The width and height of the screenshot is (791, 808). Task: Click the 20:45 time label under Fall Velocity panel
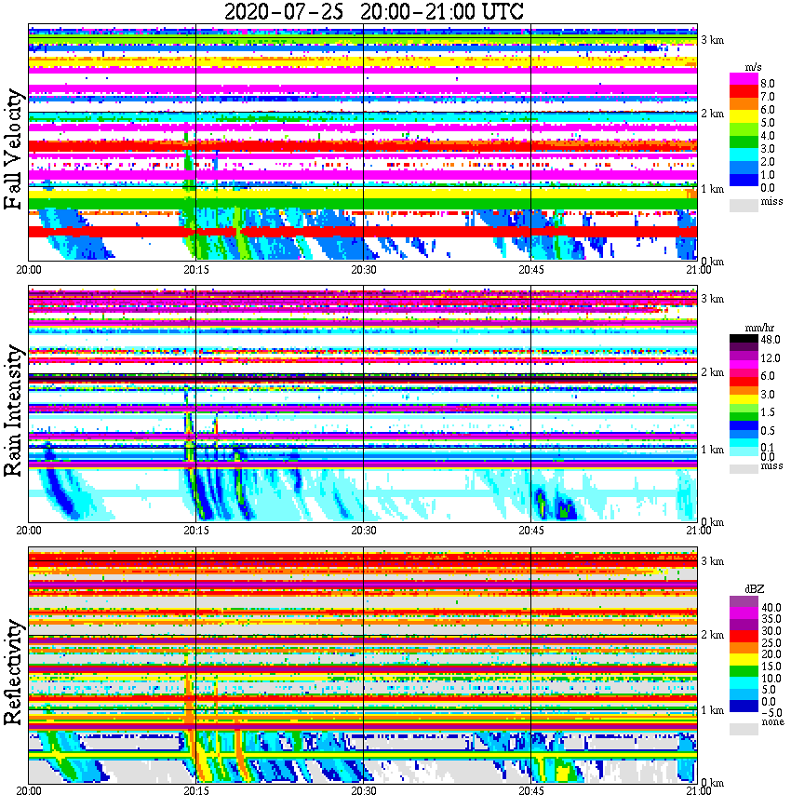click(531, 270)
